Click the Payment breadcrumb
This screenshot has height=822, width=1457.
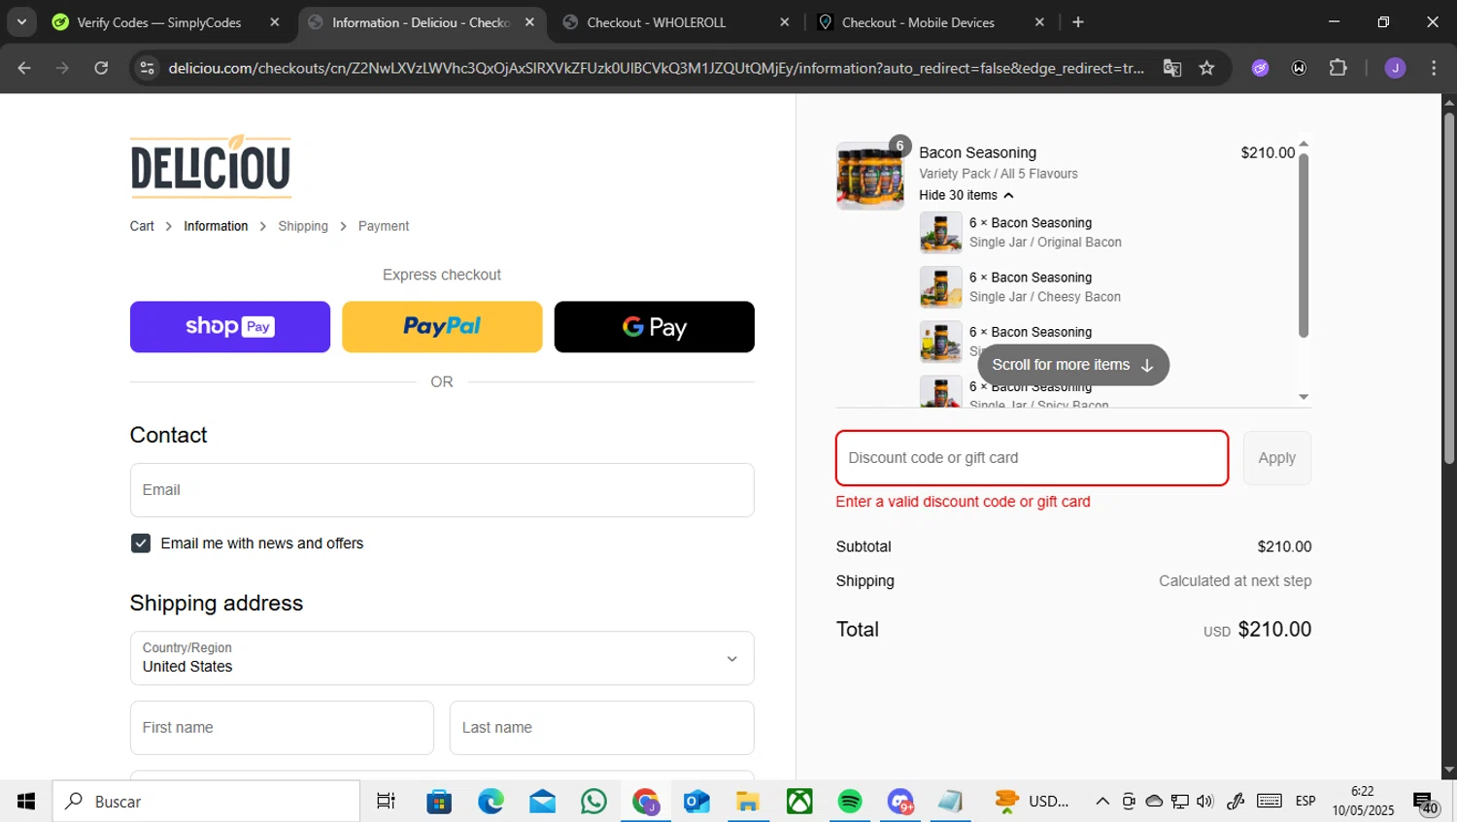point(384,226)
